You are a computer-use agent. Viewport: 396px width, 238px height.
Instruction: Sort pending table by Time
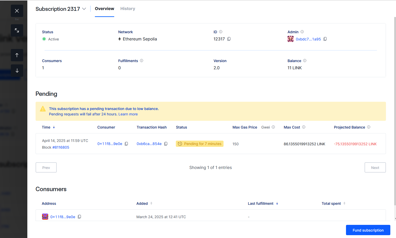(x=54, y=127)
